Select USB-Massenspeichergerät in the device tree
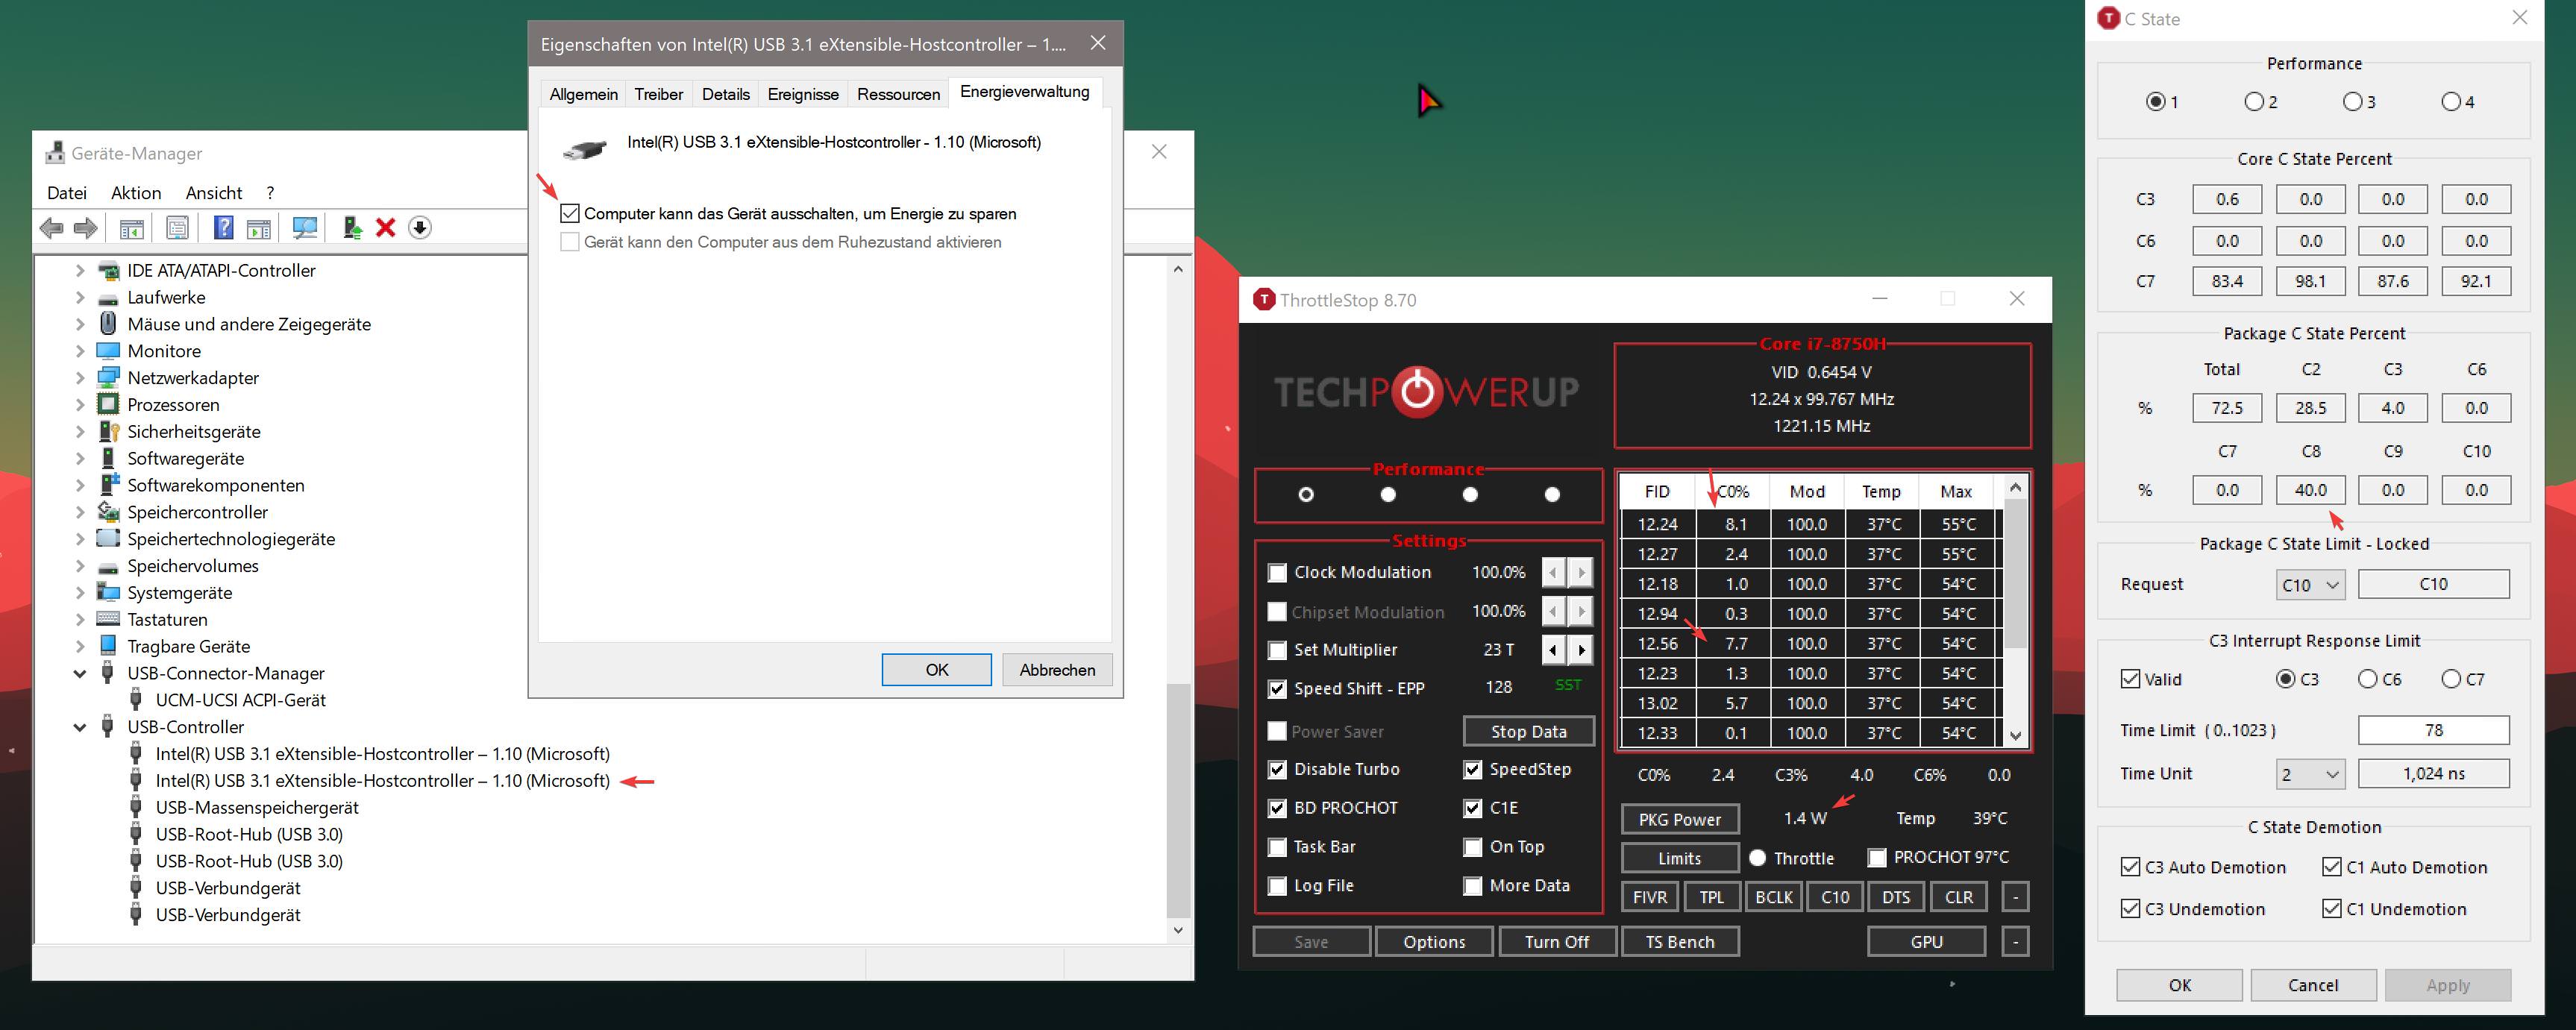 click(257, 808)
